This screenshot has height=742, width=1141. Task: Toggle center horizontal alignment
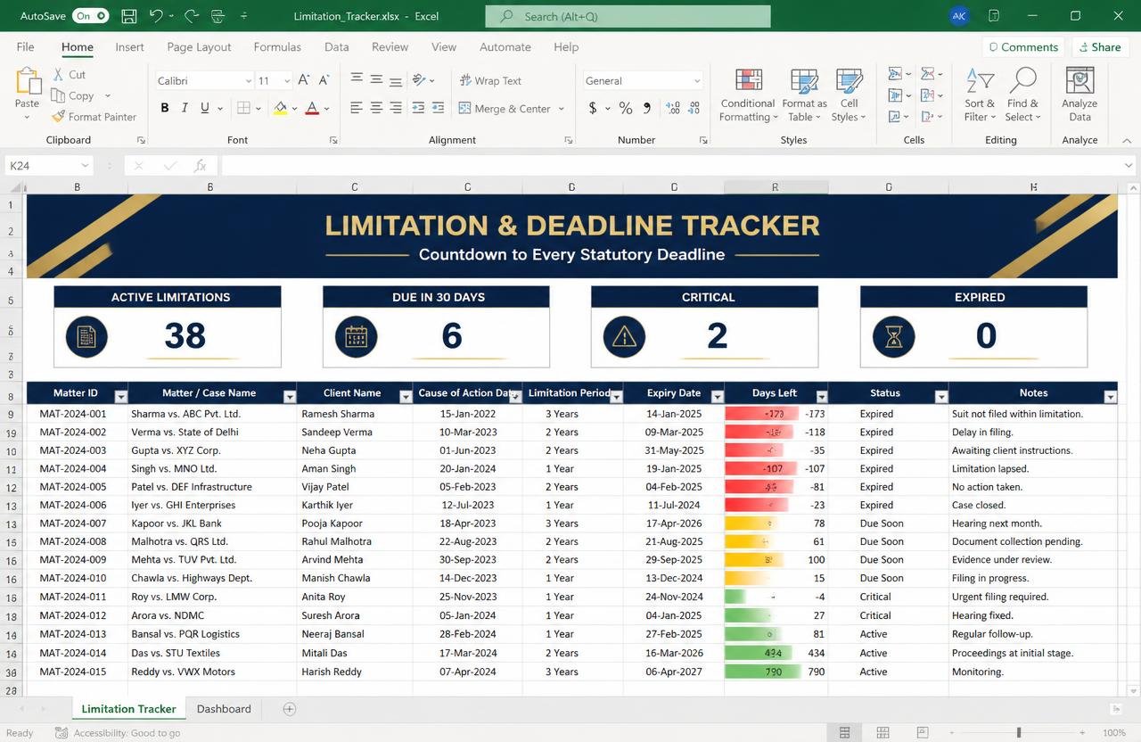375,108
